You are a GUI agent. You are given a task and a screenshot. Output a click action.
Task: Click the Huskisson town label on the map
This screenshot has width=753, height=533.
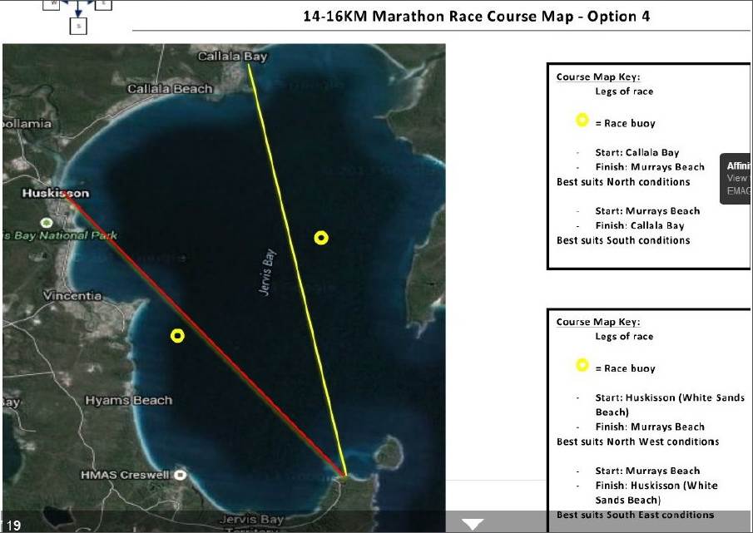(56, 193)
